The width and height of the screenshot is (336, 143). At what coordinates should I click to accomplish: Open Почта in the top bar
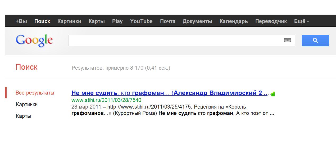(x=167, y=21)
